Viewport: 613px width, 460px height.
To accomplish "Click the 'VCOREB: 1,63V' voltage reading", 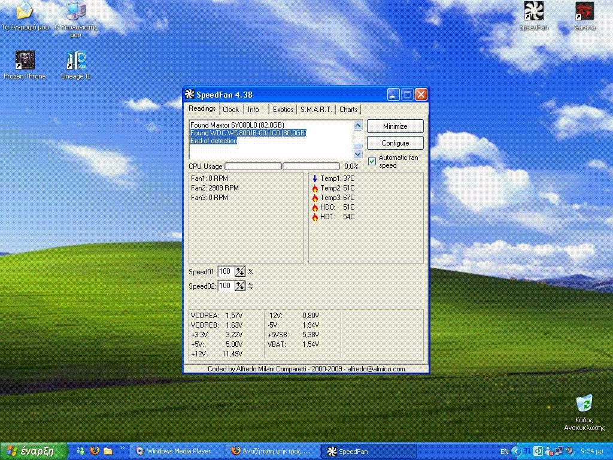I will [x=217, y=325].
